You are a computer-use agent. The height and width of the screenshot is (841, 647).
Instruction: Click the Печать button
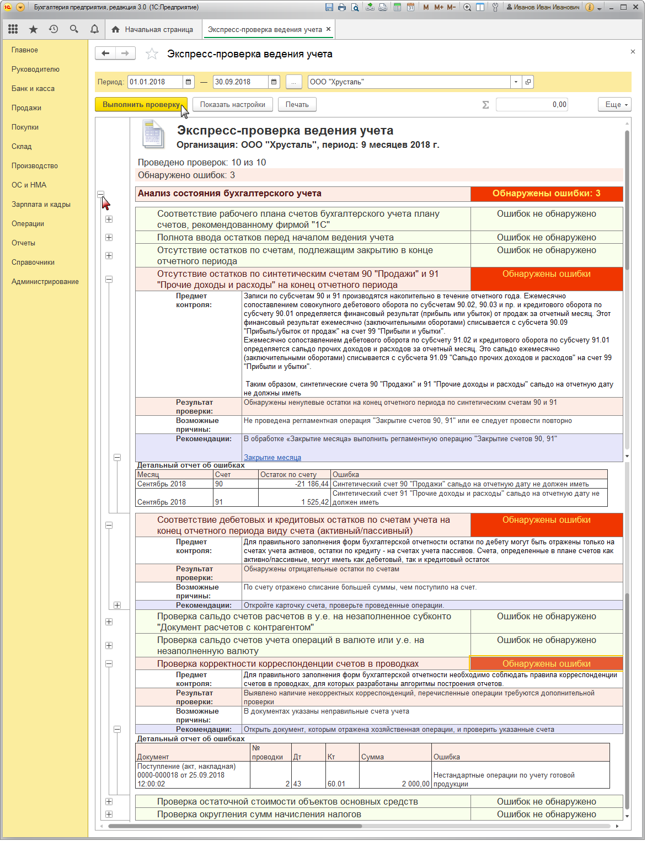(297, 104)
